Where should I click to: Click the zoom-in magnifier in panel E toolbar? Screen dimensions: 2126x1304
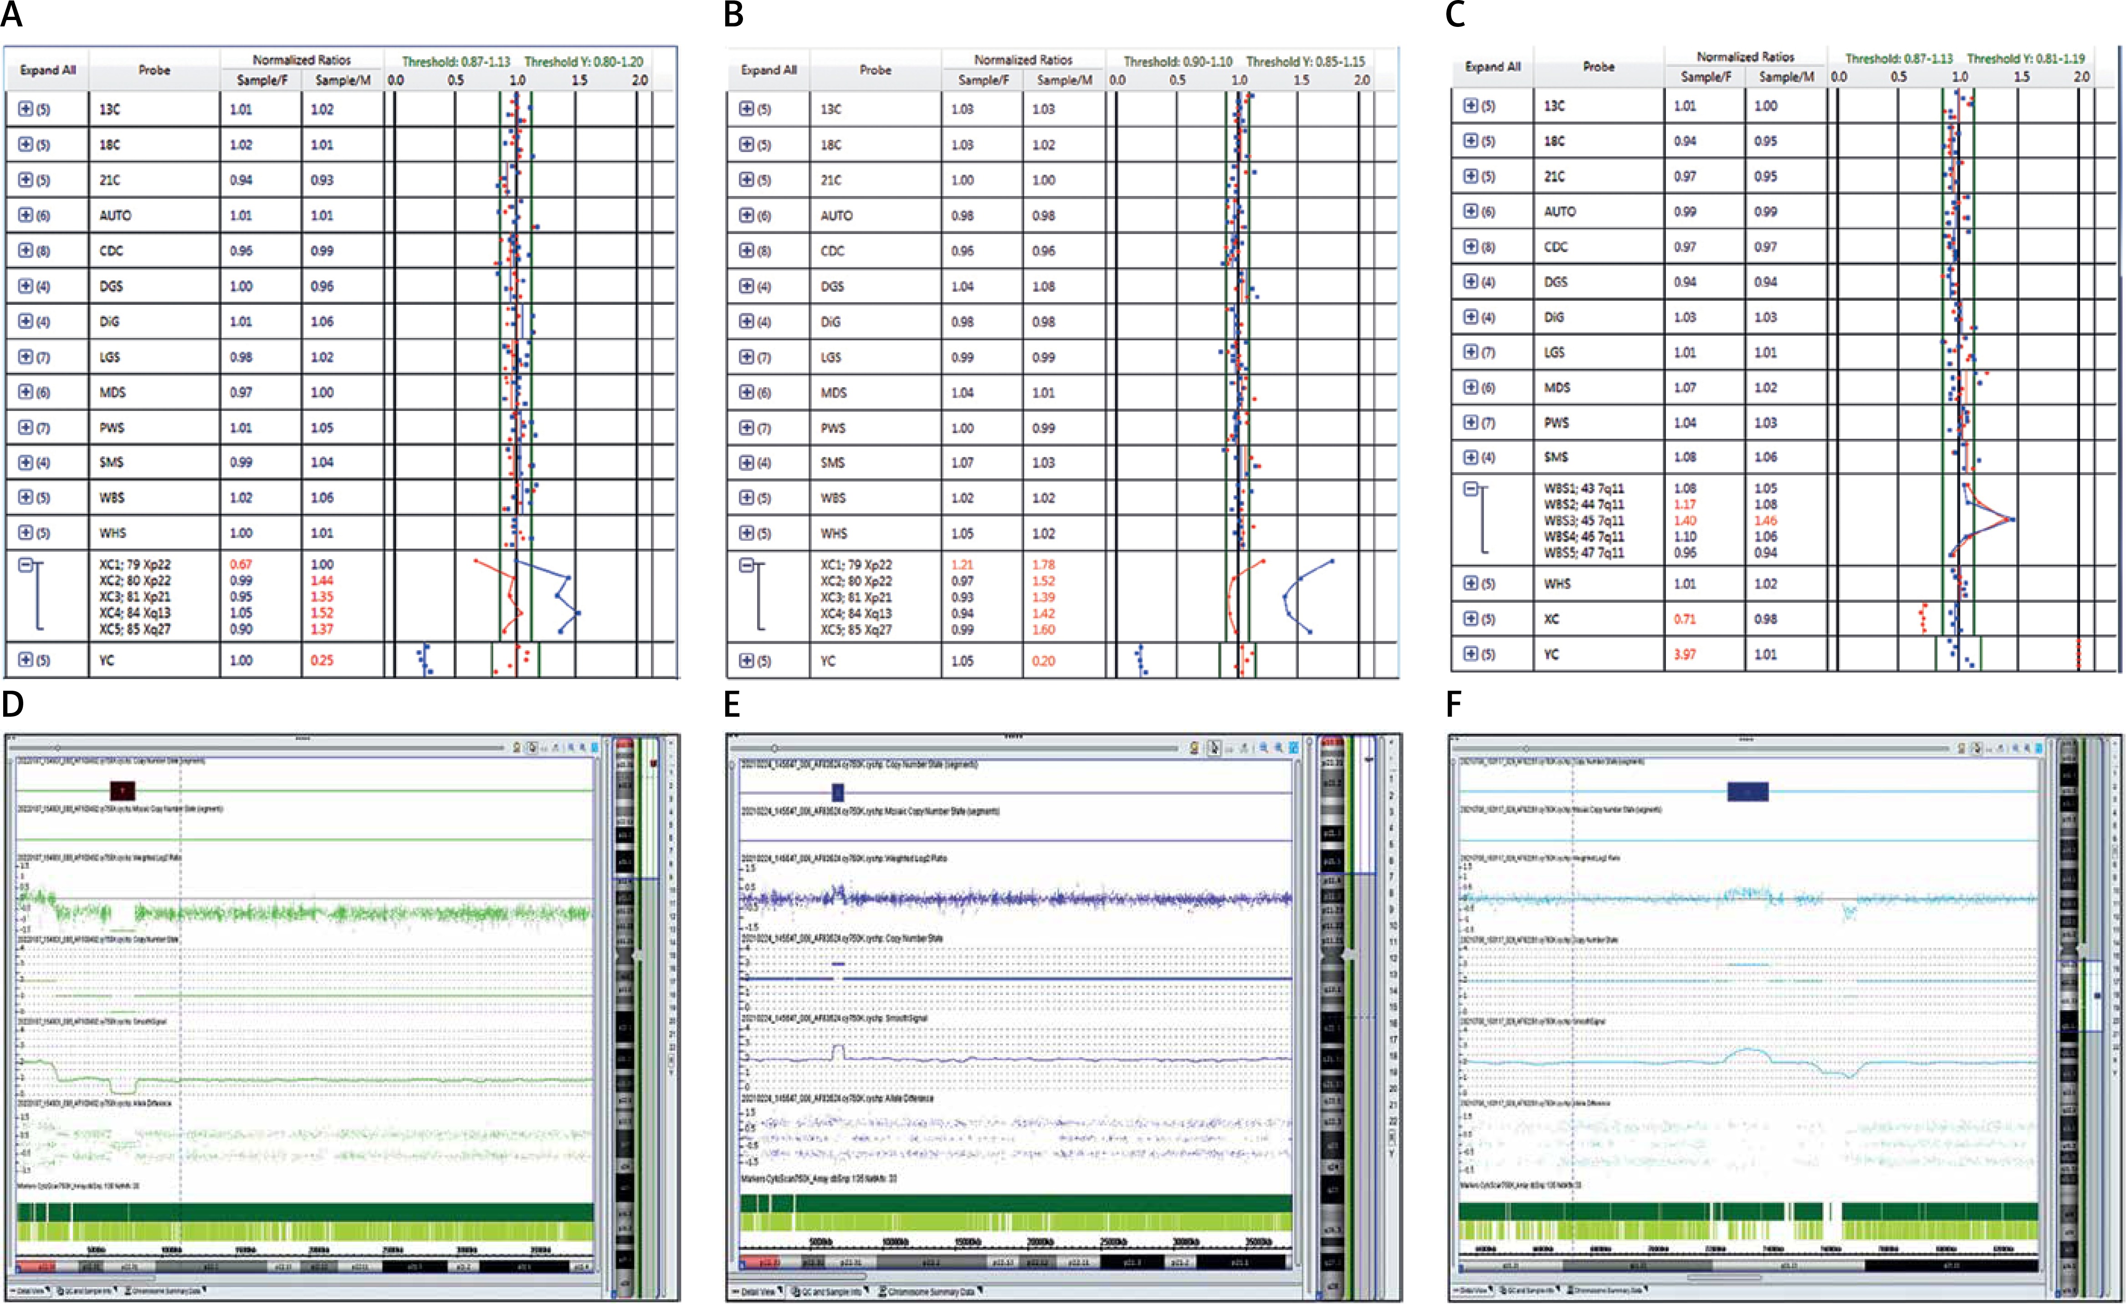(x=1263, y=748)
